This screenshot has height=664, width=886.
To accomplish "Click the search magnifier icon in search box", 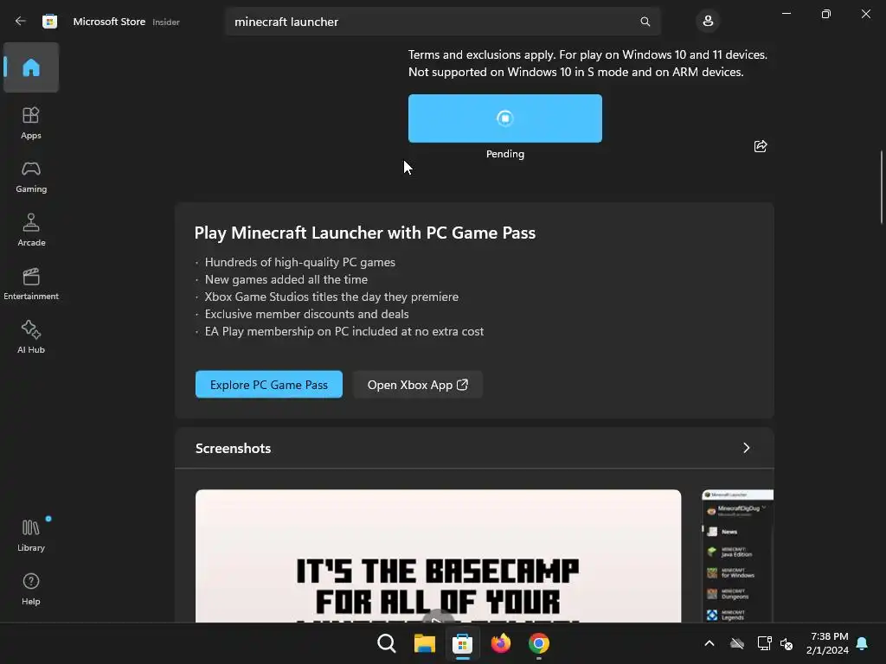I will pyautogui.click(x=645, y=22).
